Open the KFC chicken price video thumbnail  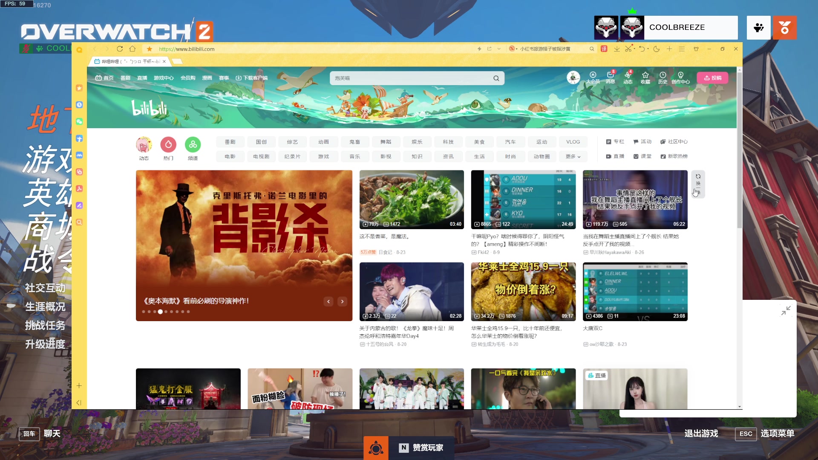click(x=523, y=291)
